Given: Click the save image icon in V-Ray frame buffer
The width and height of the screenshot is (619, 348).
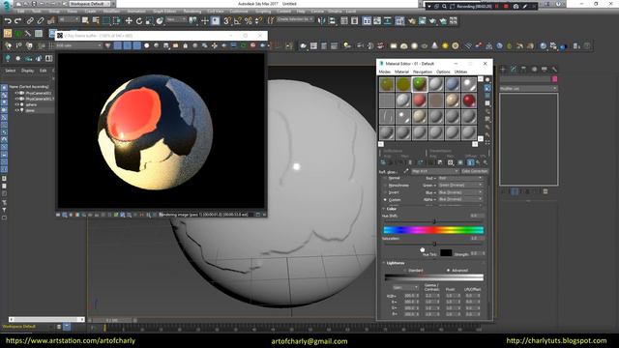Looking at the screenshot, I should (166, 45).
